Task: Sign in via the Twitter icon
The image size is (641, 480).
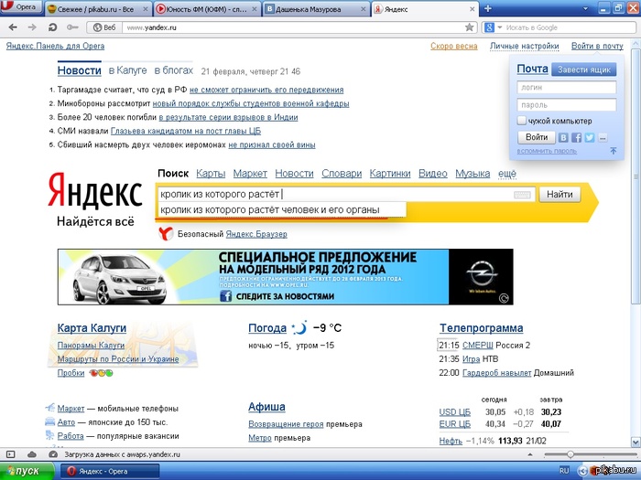Action: click(x=590, y=137)
